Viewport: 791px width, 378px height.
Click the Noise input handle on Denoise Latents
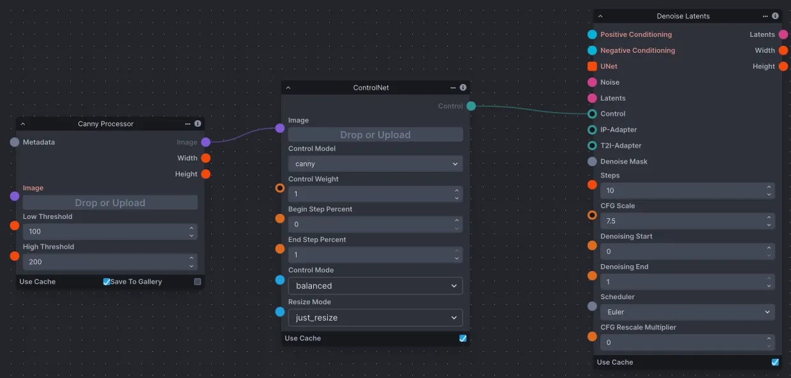click(592, 82)
